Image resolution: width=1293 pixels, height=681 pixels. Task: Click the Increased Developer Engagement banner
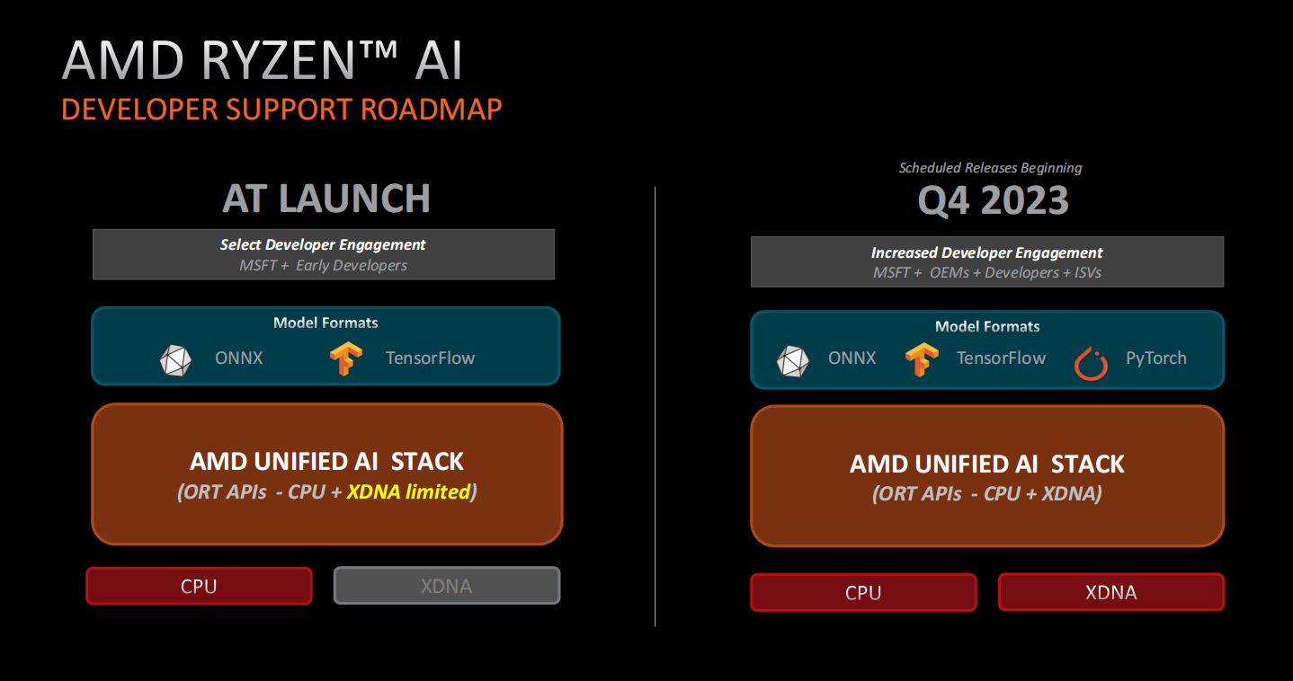click(987, 261)
